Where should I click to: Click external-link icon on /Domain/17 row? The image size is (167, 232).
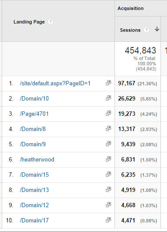click(x=108, y=220)
